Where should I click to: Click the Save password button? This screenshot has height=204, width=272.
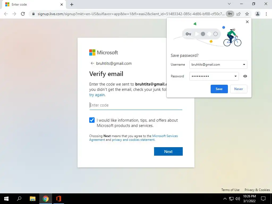[x=219, y=89]
